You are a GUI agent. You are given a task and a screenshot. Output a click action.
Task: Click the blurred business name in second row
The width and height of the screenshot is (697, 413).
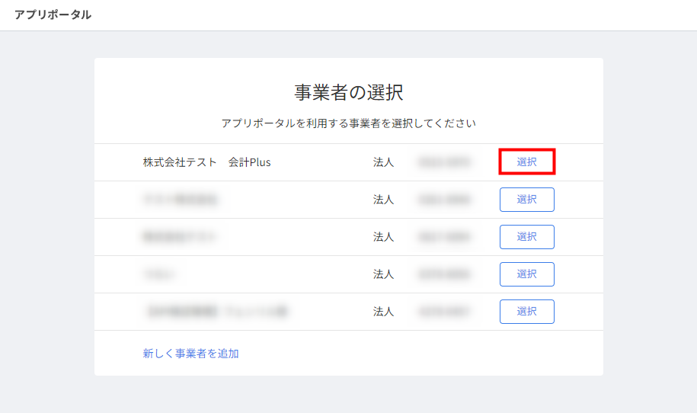[x=181, y=200]
